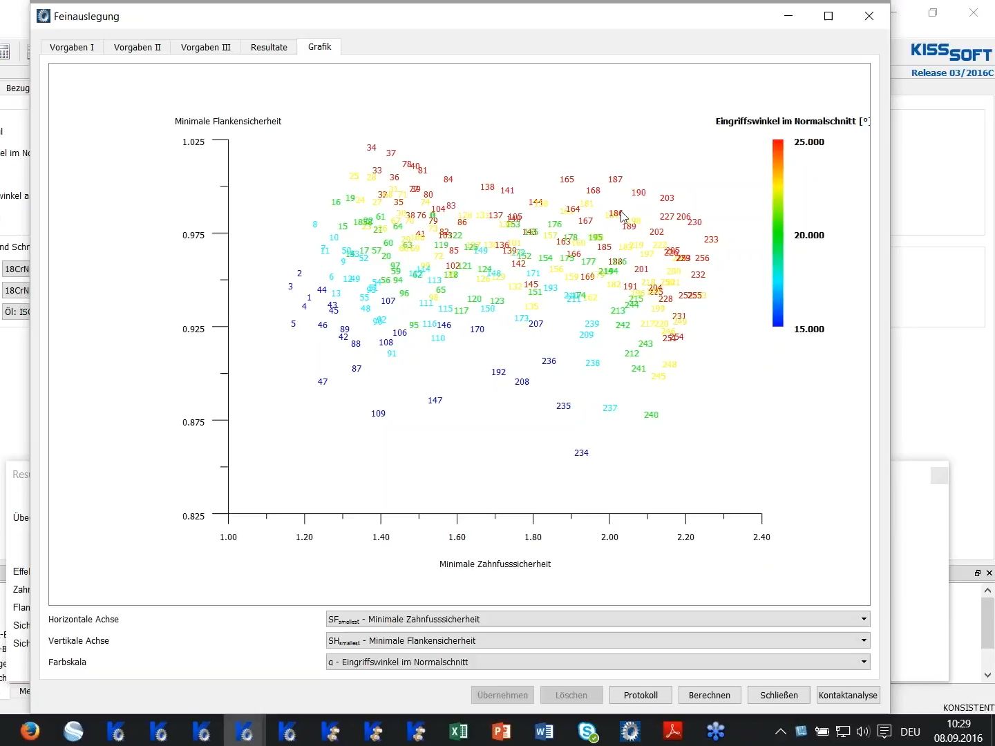Viewport: 995px width, 746px height.
Task: Open the Vertikale Achse dropdown
Action: pyautogui.click(x=598, y=640)
